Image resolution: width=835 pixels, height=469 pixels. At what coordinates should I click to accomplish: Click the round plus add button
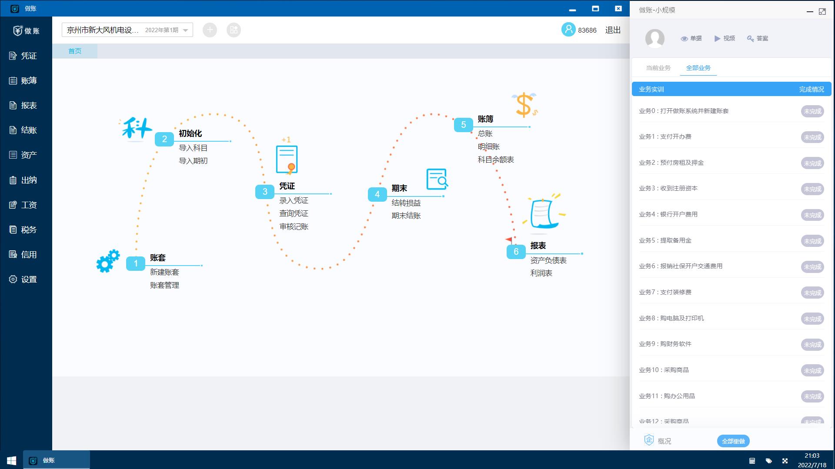pos(210,30)
